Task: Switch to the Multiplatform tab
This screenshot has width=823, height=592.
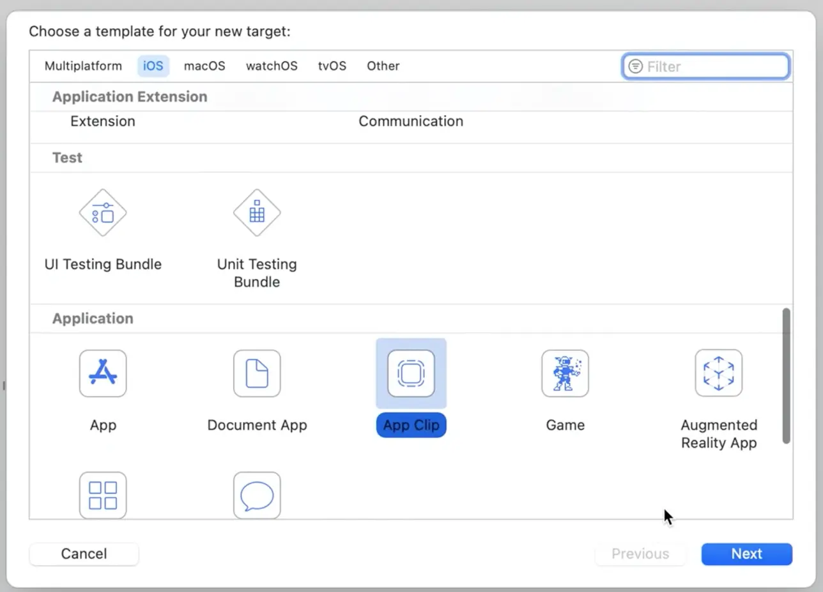Action: pos(83,66)
